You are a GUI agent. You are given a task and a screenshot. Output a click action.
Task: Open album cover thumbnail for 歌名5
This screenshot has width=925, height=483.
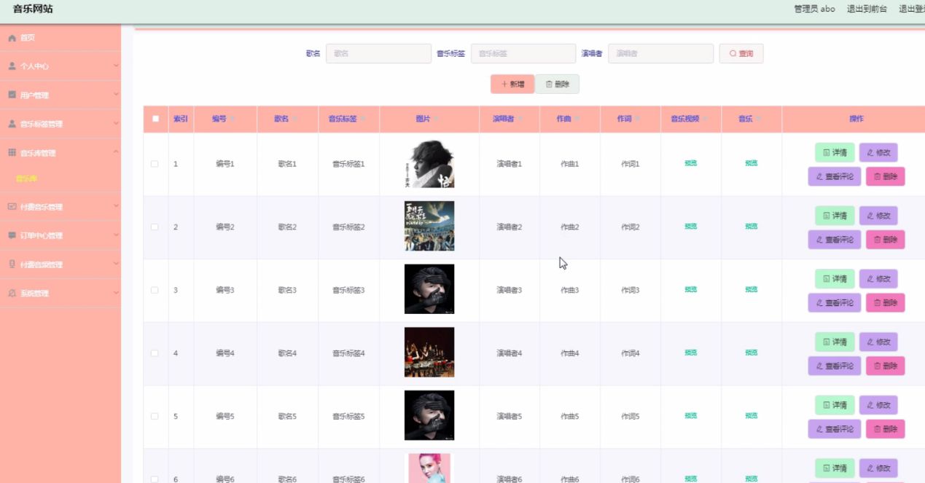click(x=429, y=415)
